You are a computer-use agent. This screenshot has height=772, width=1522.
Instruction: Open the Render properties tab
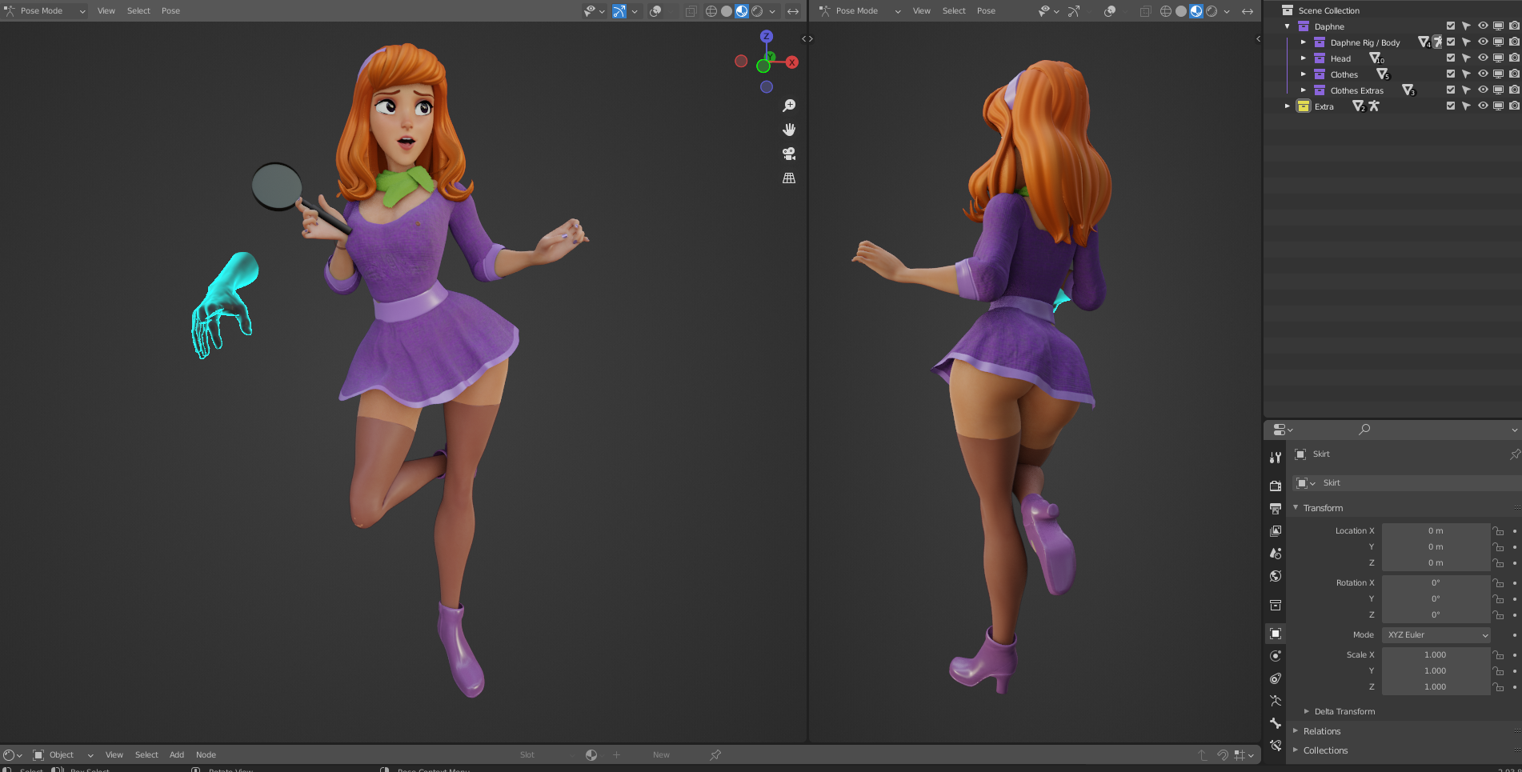[x=1276, y=486]
